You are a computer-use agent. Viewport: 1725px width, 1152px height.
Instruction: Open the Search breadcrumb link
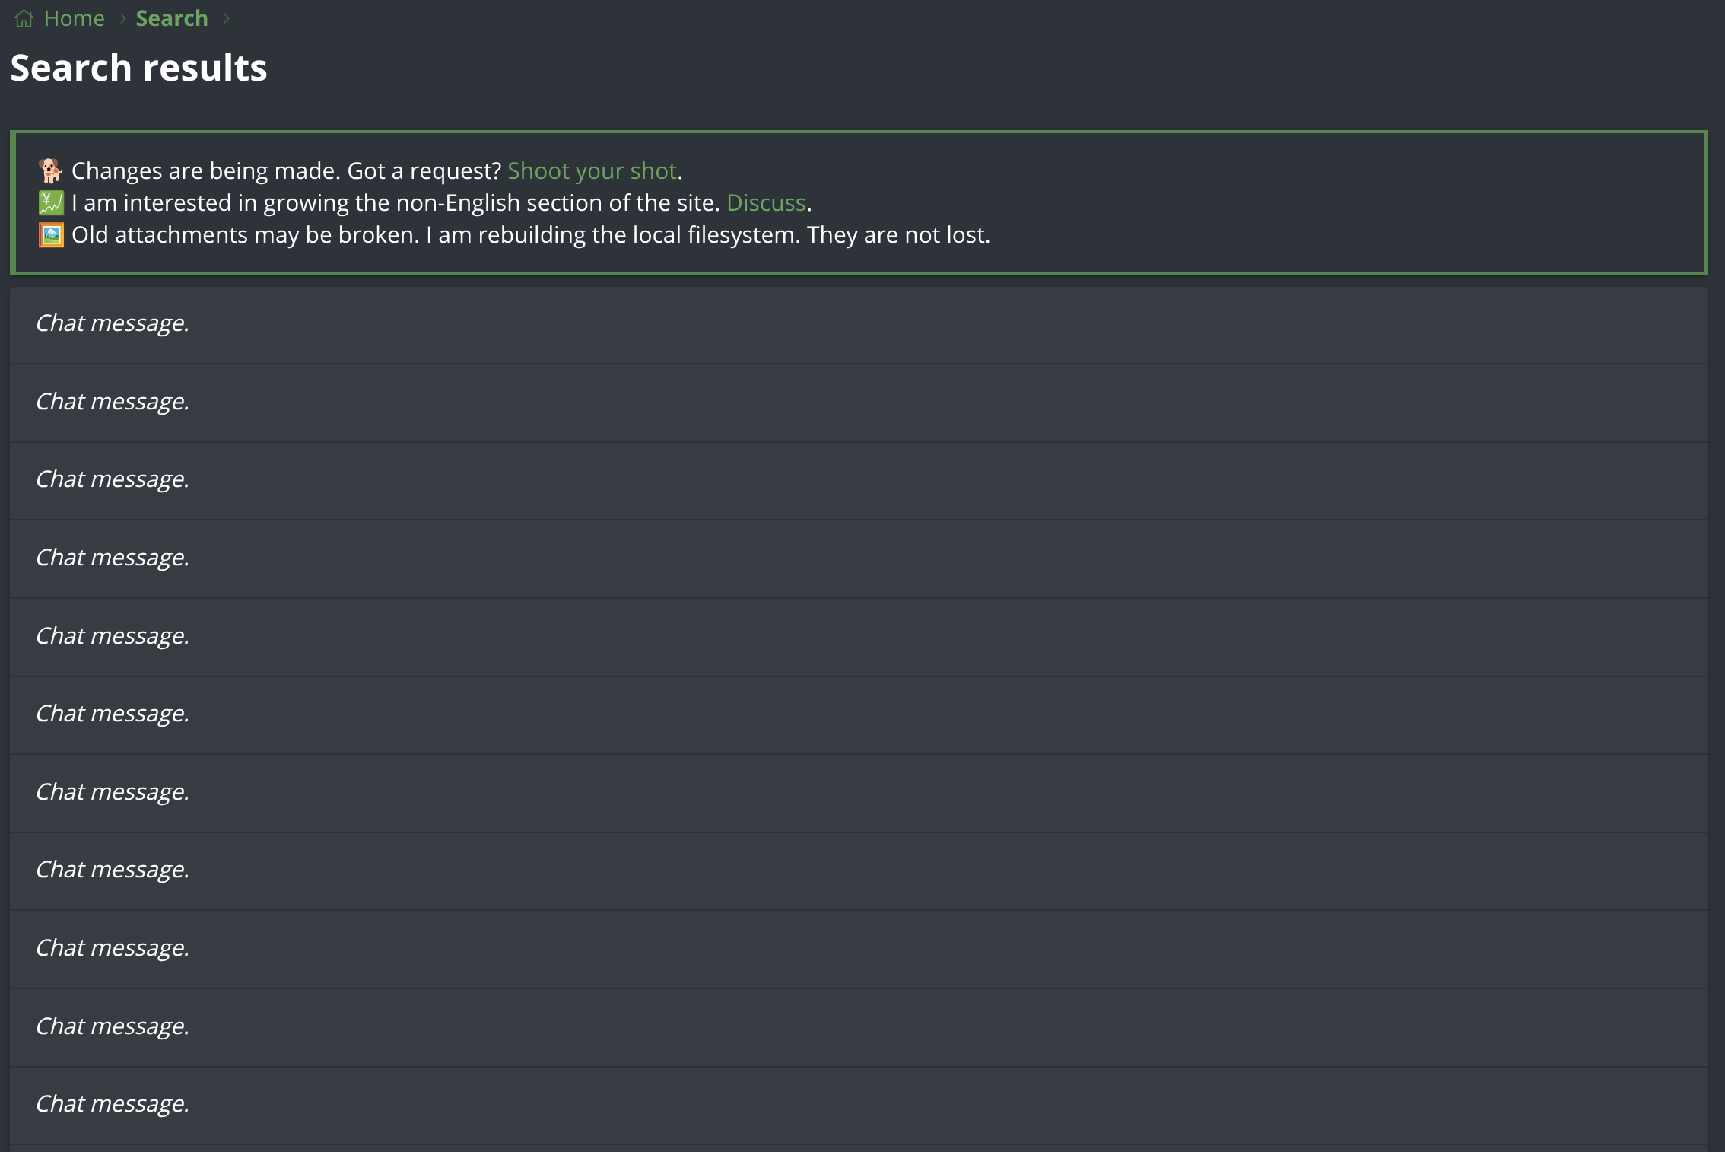(171, 18)
